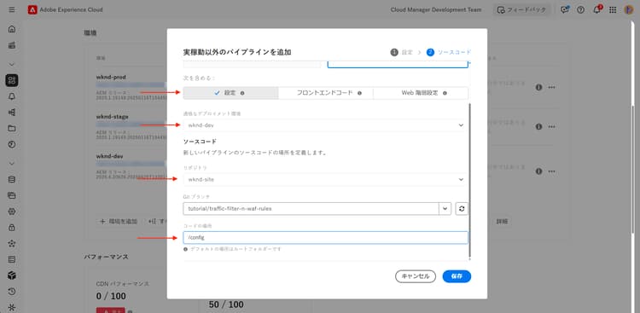Open the gauge clock icon in sidebar
640x313 pixels.
click(12, 144)
